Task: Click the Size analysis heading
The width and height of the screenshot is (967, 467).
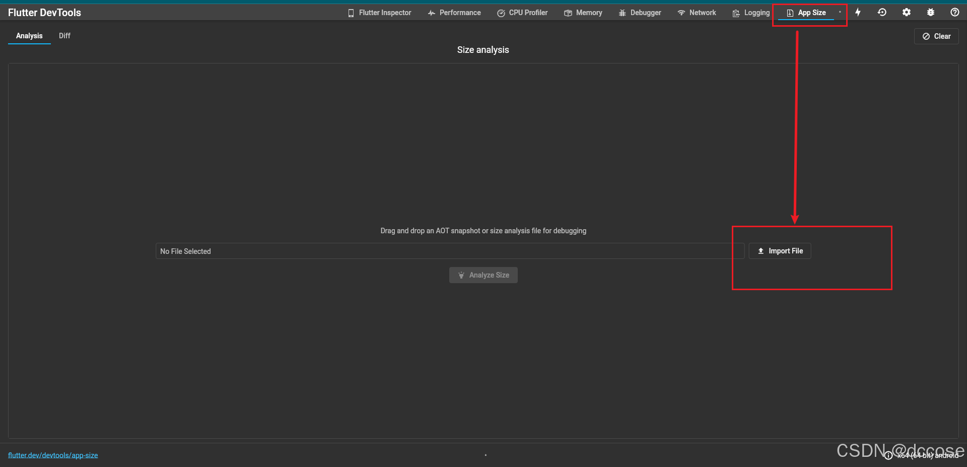Action: tap(483, 50)
